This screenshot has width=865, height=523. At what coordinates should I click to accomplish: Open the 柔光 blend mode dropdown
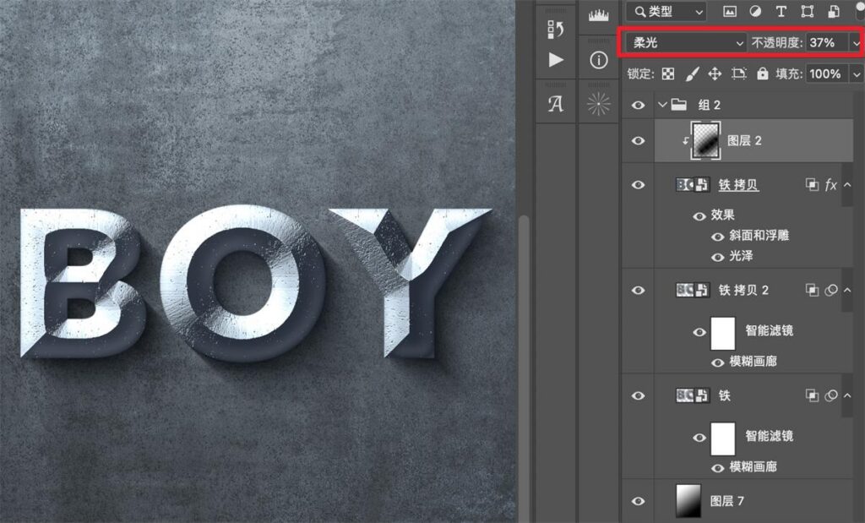click(x=687, y=42)
